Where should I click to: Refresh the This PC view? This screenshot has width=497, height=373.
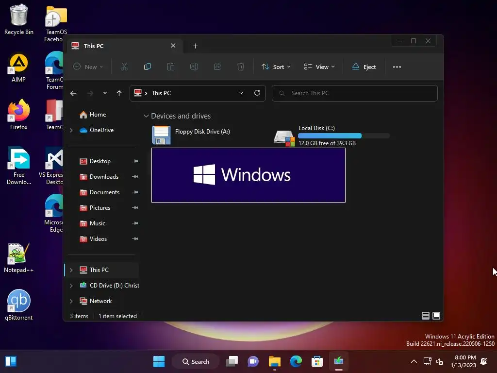pos(257,93)
